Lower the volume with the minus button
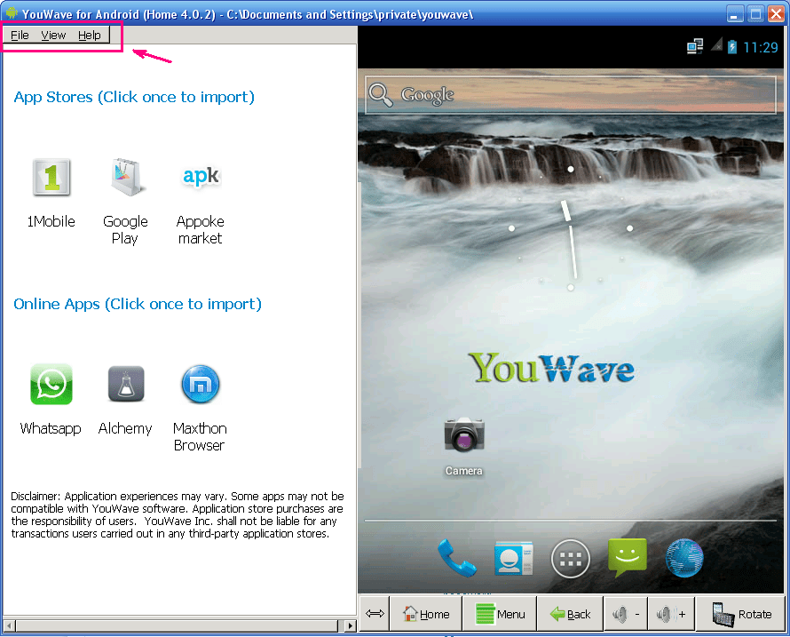Viewport: 790px width, 637px height. coord(627,614)
